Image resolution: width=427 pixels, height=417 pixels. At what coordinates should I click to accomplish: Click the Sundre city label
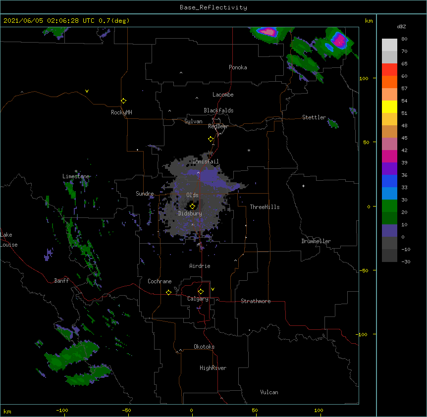[x=145, y=194]
